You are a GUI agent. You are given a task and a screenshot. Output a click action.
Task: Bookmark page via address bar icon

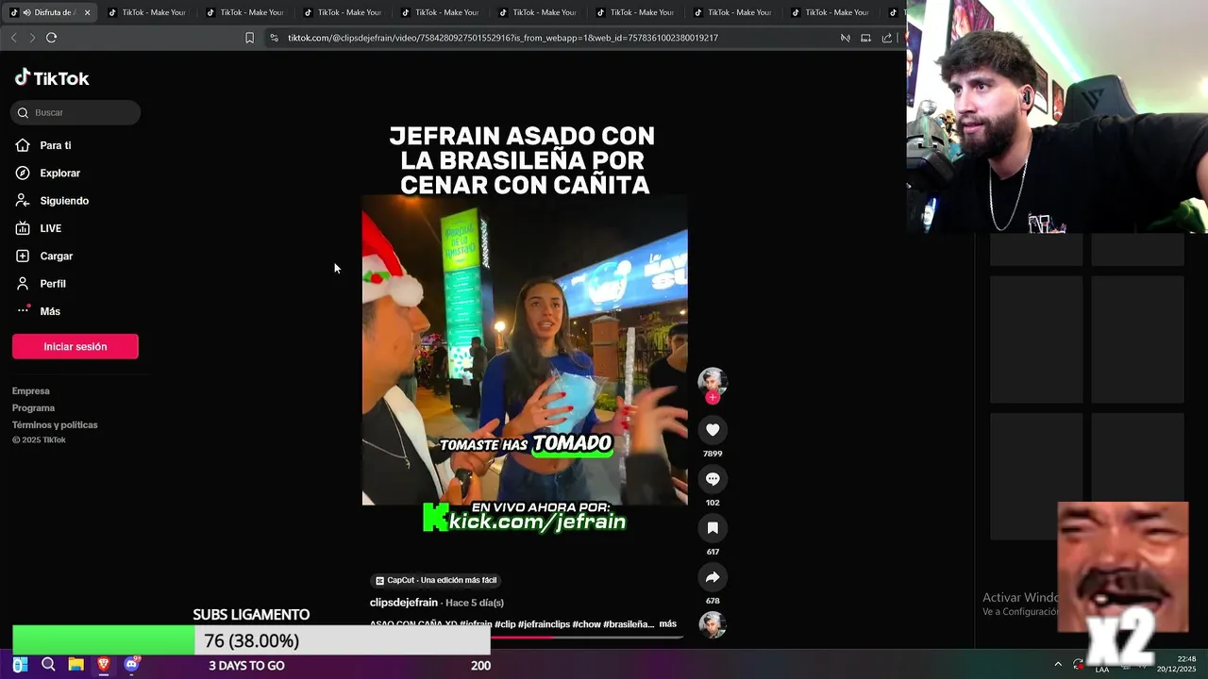(x=249, y=38)
